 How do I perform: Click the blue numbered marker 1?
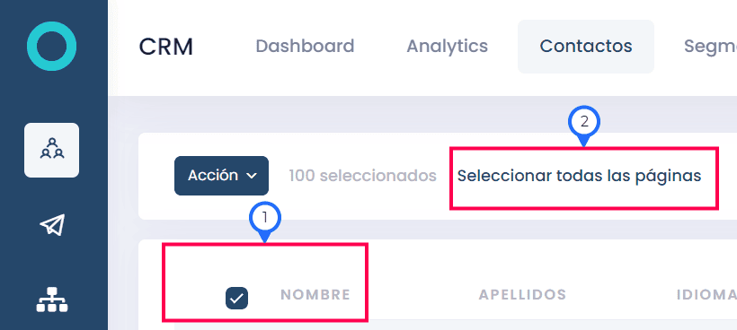tap(265, 219)
